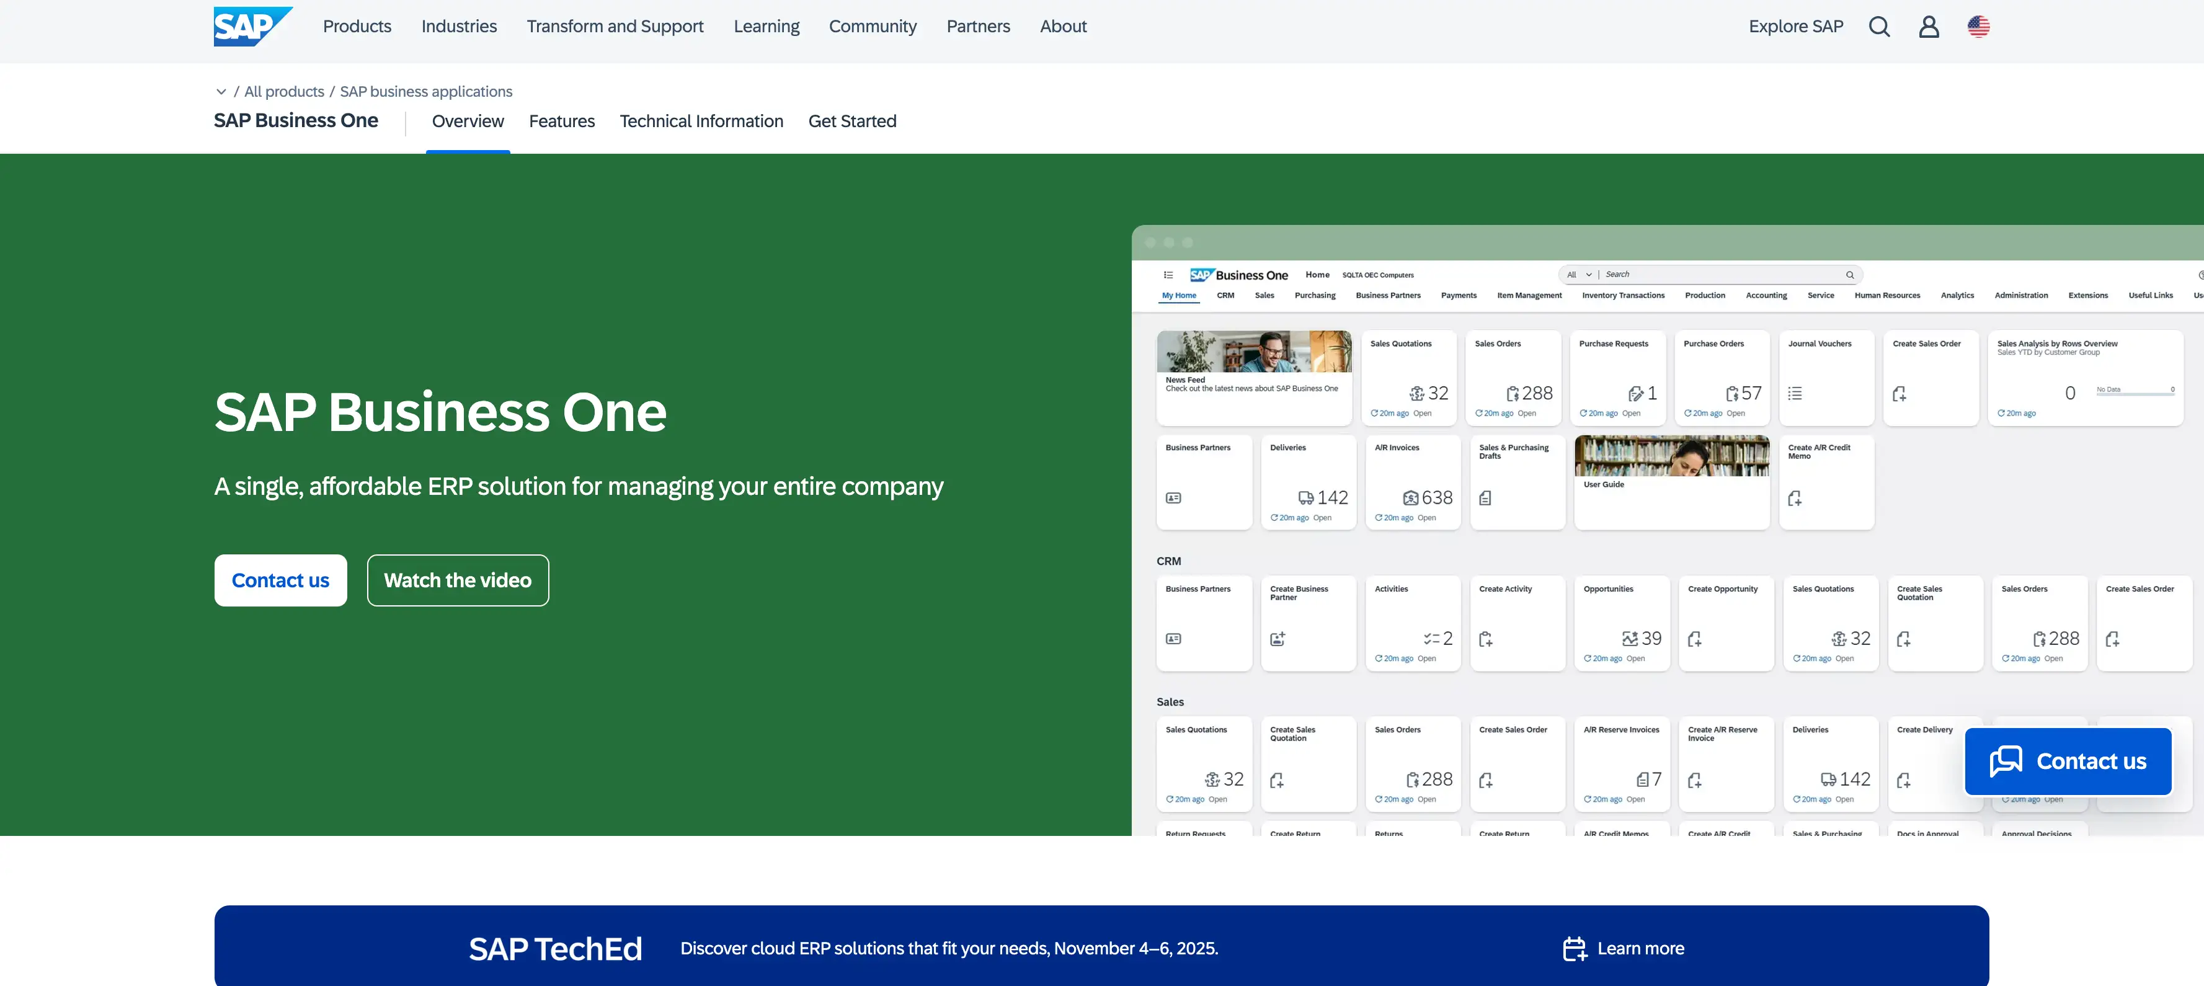
Task: Click hamburger list icon in Business One app
Action: click(x=1168, y=275)
